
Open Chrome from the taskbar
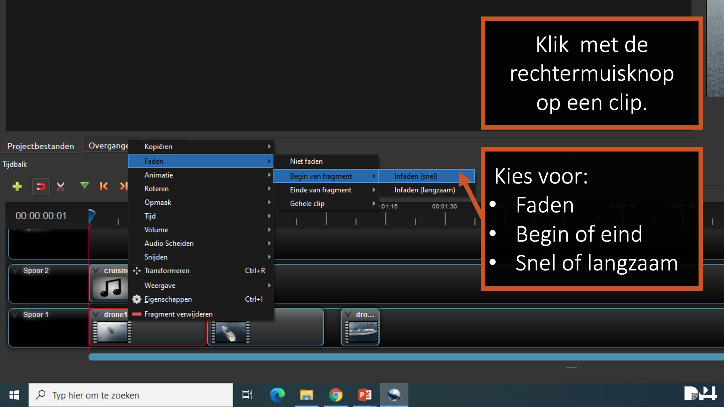tap(335, 395)
